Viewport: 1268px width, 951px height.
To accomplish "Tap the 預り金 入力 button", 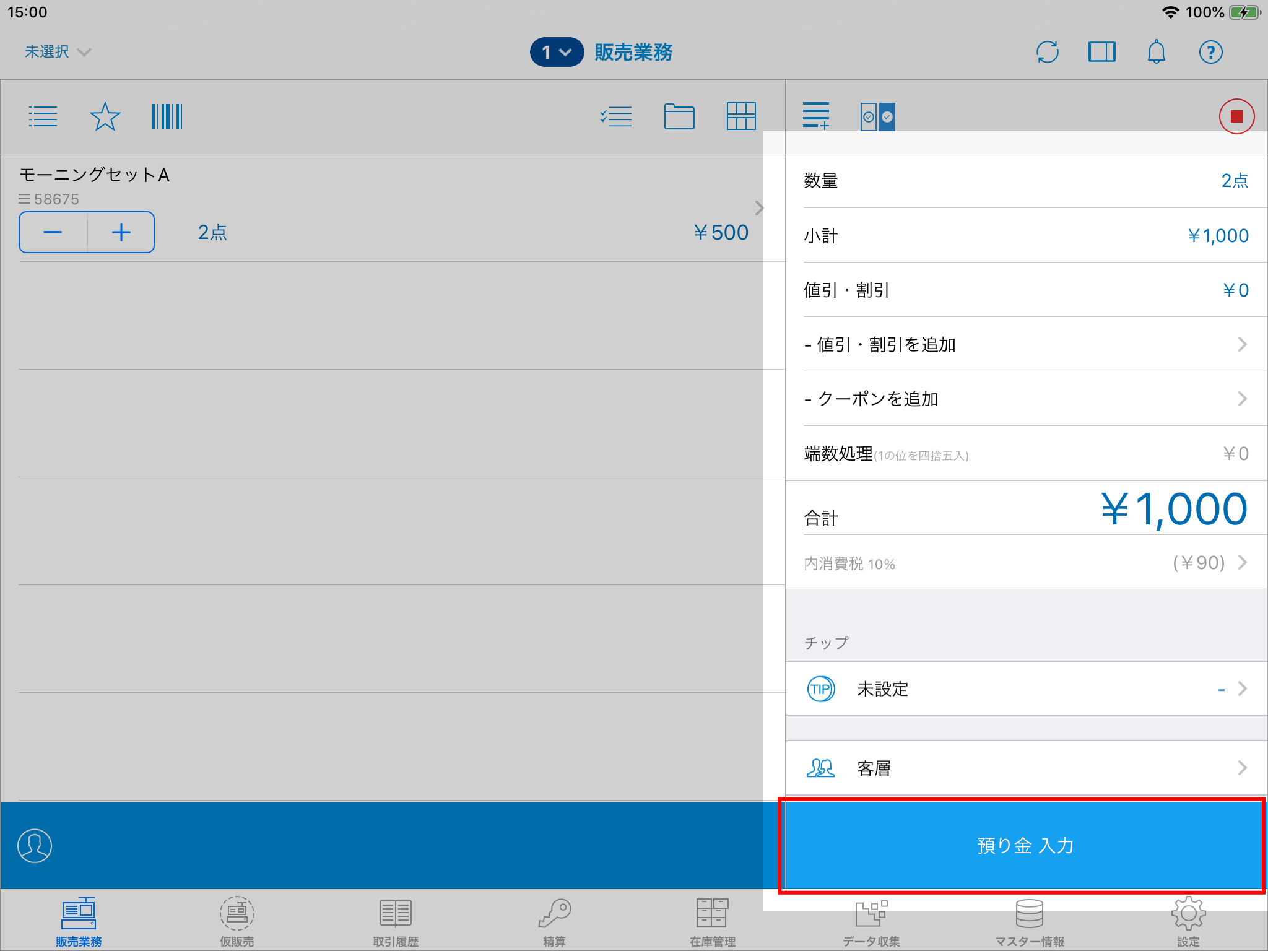I will (x=1024, y=846).
